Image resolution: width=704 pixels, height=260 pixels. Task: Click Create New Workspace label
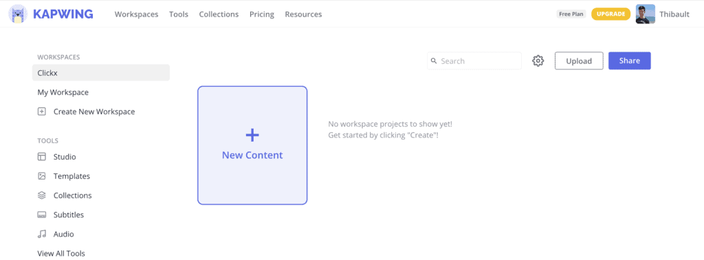pyautogui.click(x=94, y=111)
